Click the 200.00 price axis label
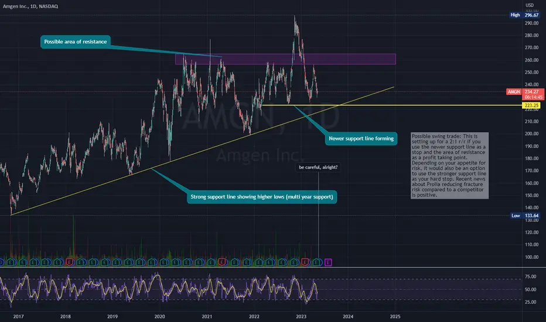The image size is (546, 322). 531,133
